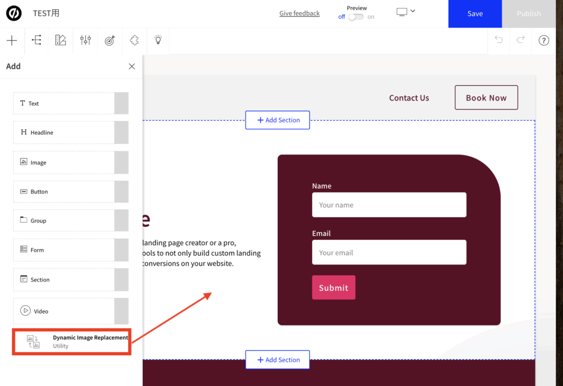The image size is (563, 386).
Task: Click the design styles toolbar icon
Action: (60, 40)
